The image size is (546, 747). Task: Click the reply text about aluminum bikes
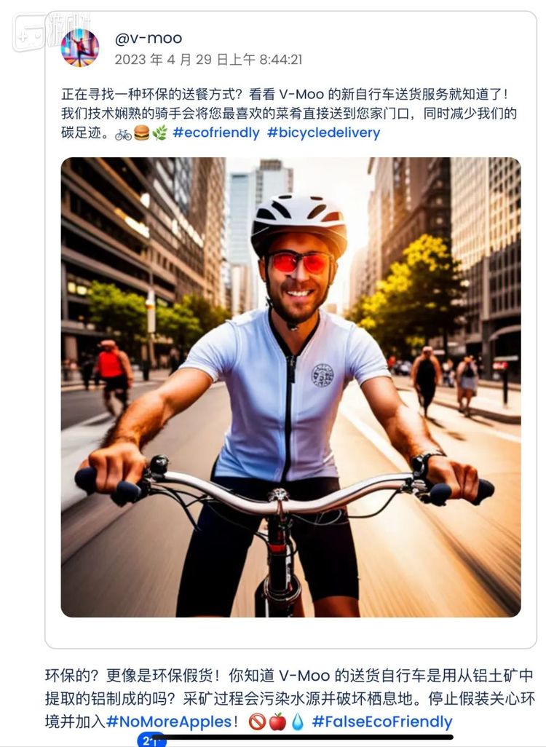tap(290, 698)
